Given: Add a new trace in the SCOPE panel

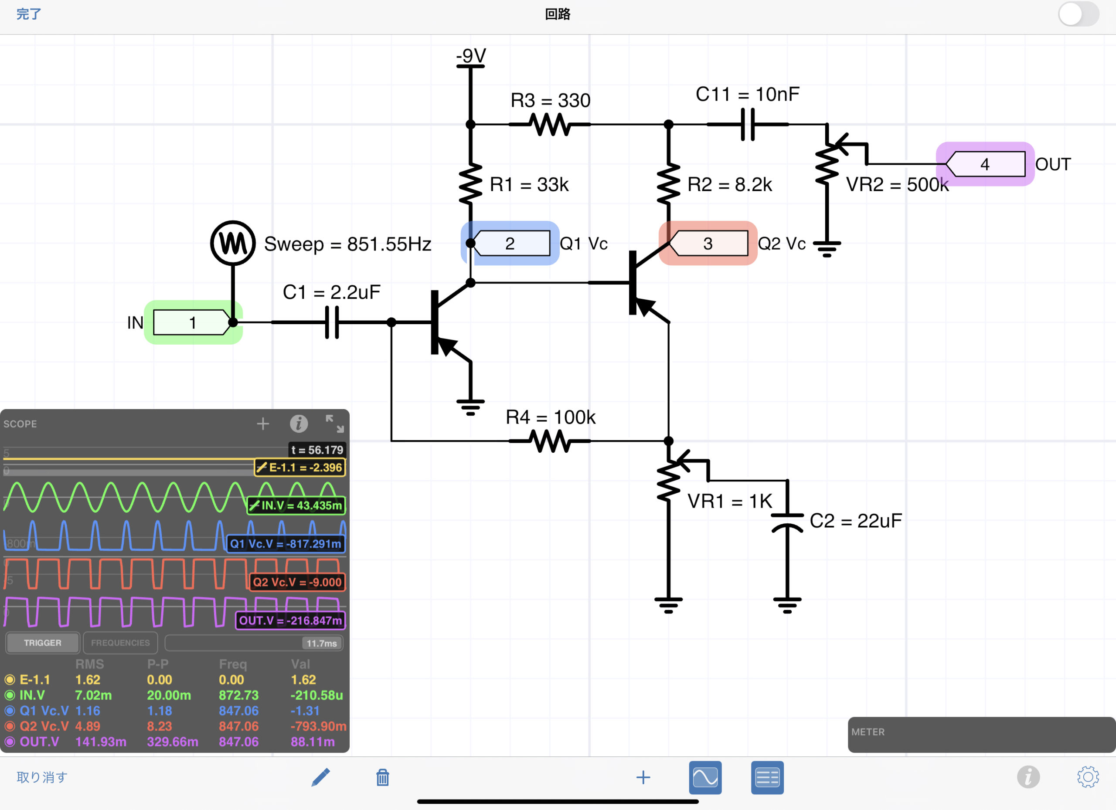Looking at the screenshot, I should click(x=264, y=424).
